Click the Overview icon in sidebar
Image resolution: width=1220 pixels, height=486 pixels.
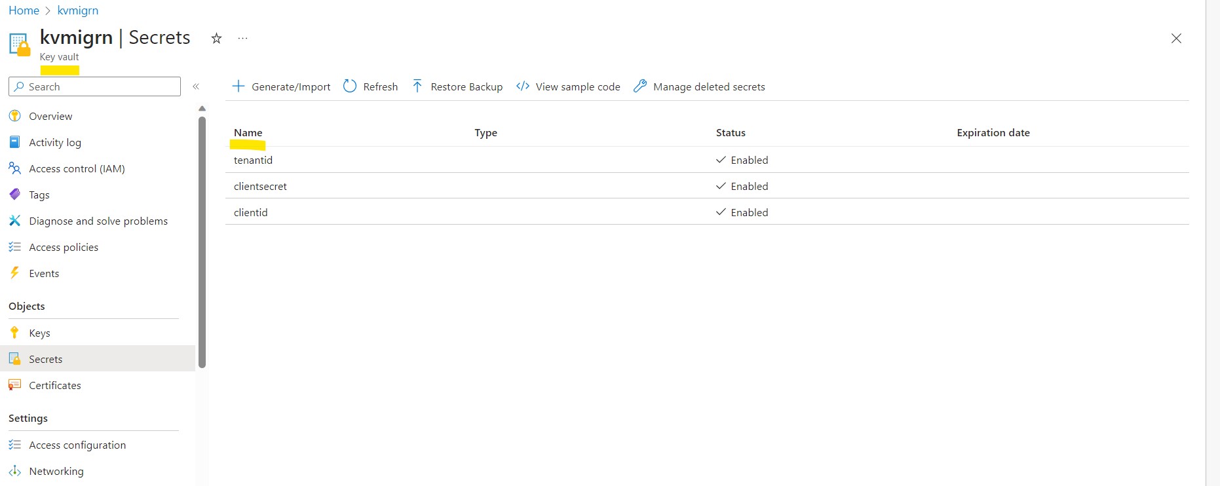14,116
